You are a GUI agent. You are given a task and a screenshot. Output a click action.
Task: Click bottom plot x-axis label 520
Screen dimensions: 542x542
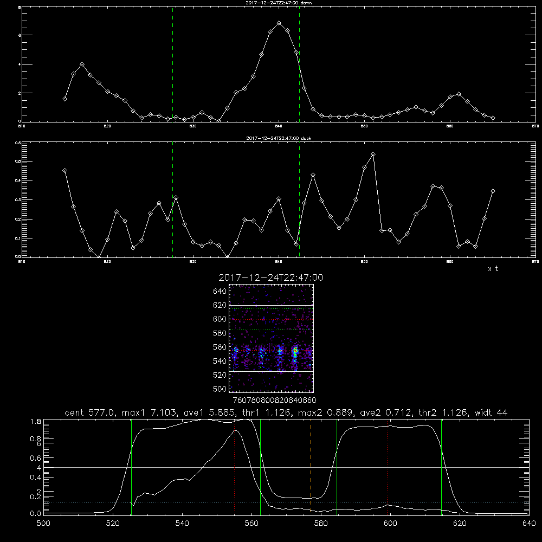tap(113, 524)
